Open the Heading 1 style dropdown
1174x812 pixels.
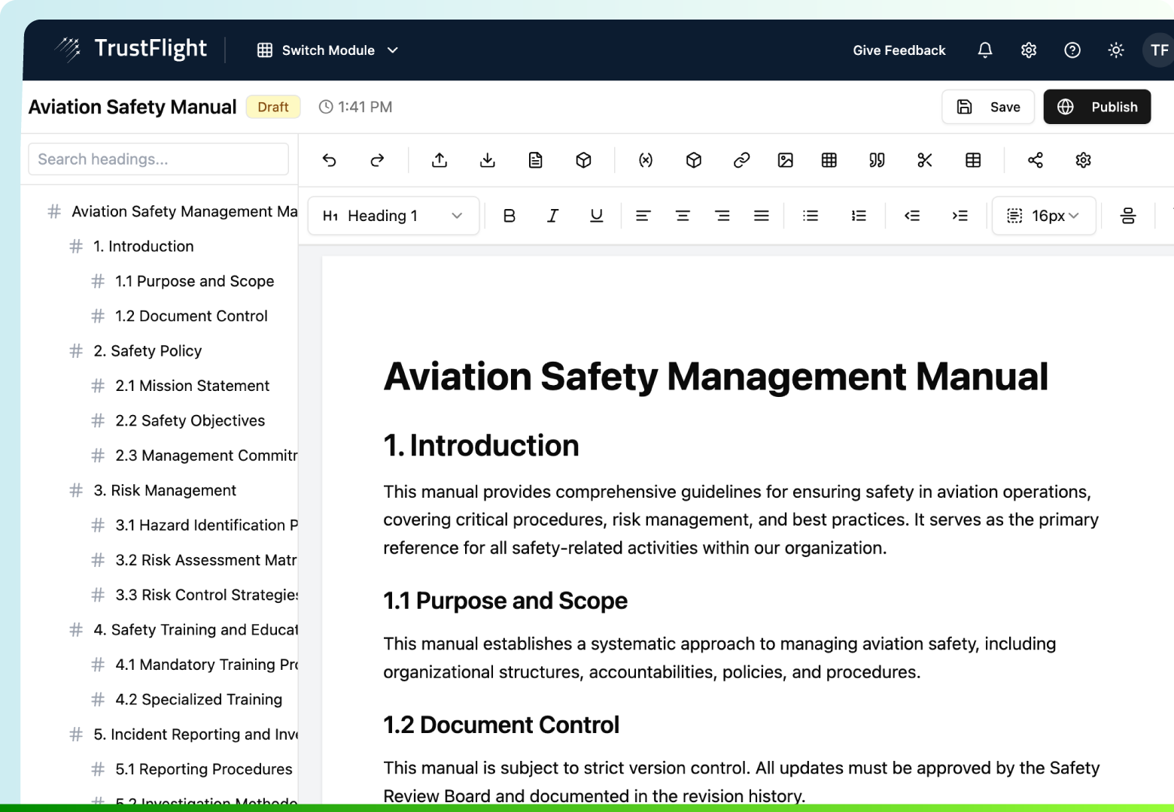click(393, 216)
